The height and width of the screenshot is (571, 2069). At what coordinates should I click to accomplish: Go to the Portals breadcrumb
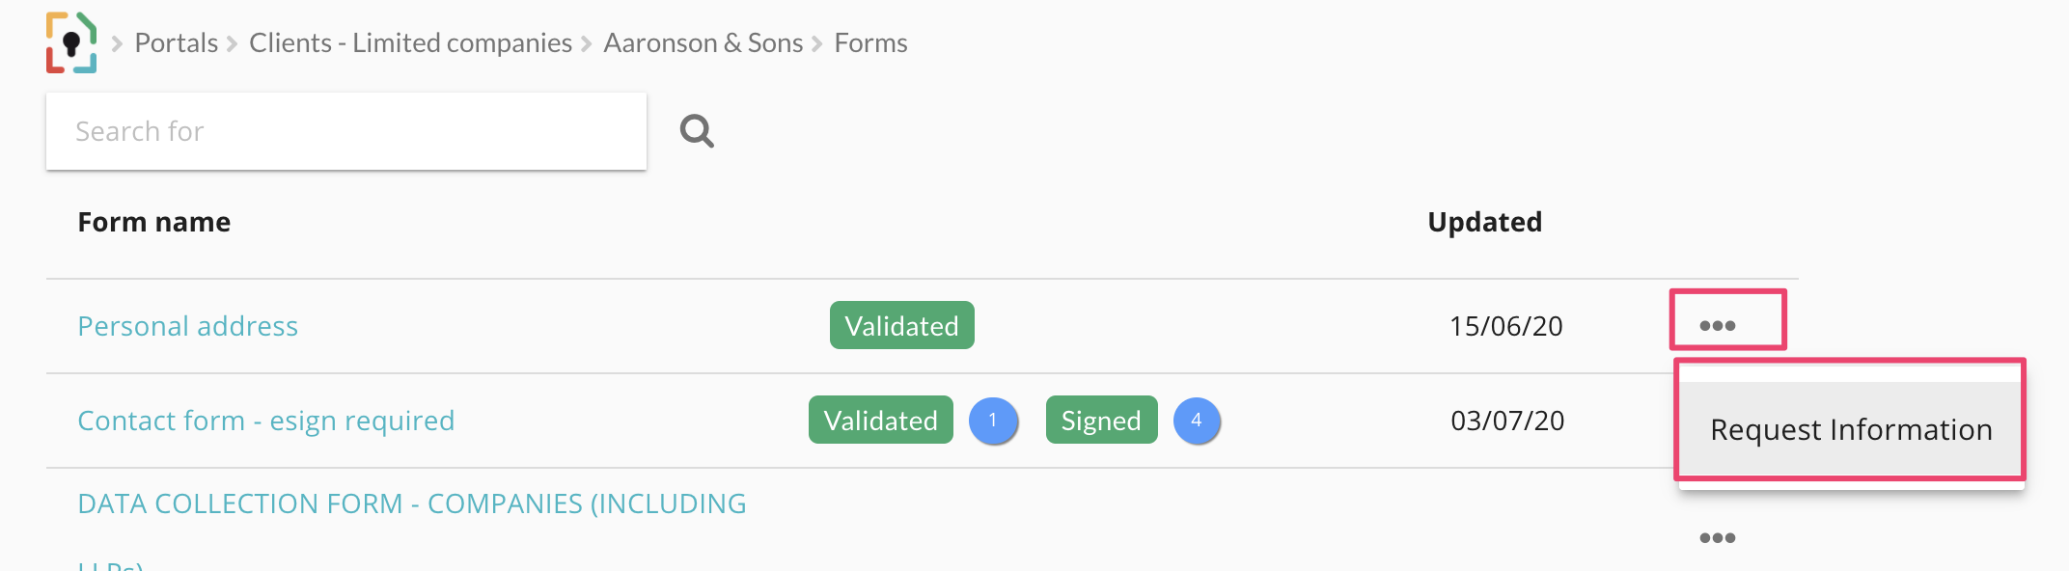pyautogui.click(x=177, y=43)
